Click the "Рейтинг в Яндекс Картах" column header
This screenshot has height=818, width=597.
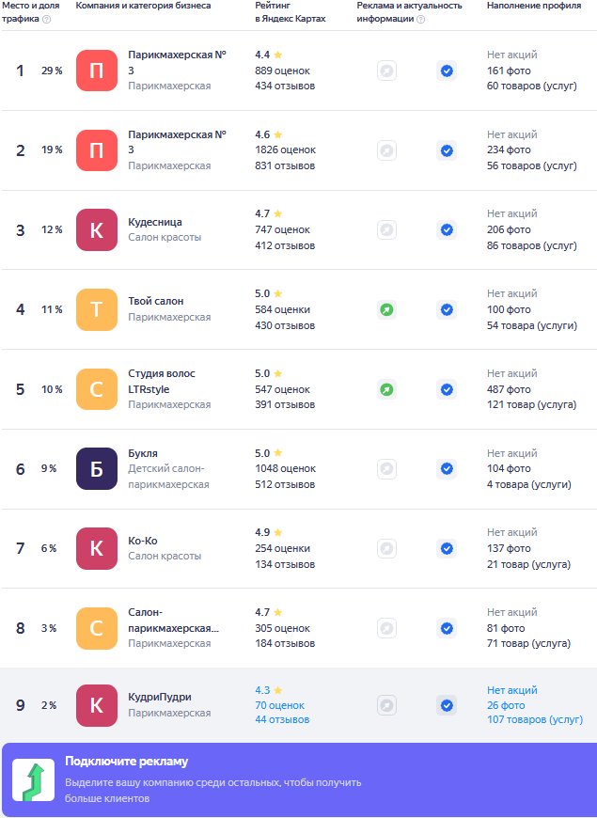tap(291, 12)
